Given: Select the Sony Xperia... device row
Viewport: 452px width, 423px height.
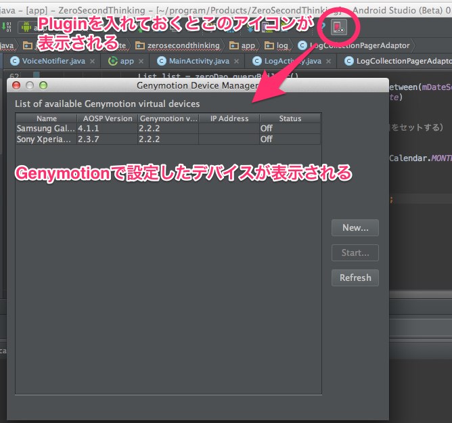Looking at the screenshot, I should (x=168, y=139).
